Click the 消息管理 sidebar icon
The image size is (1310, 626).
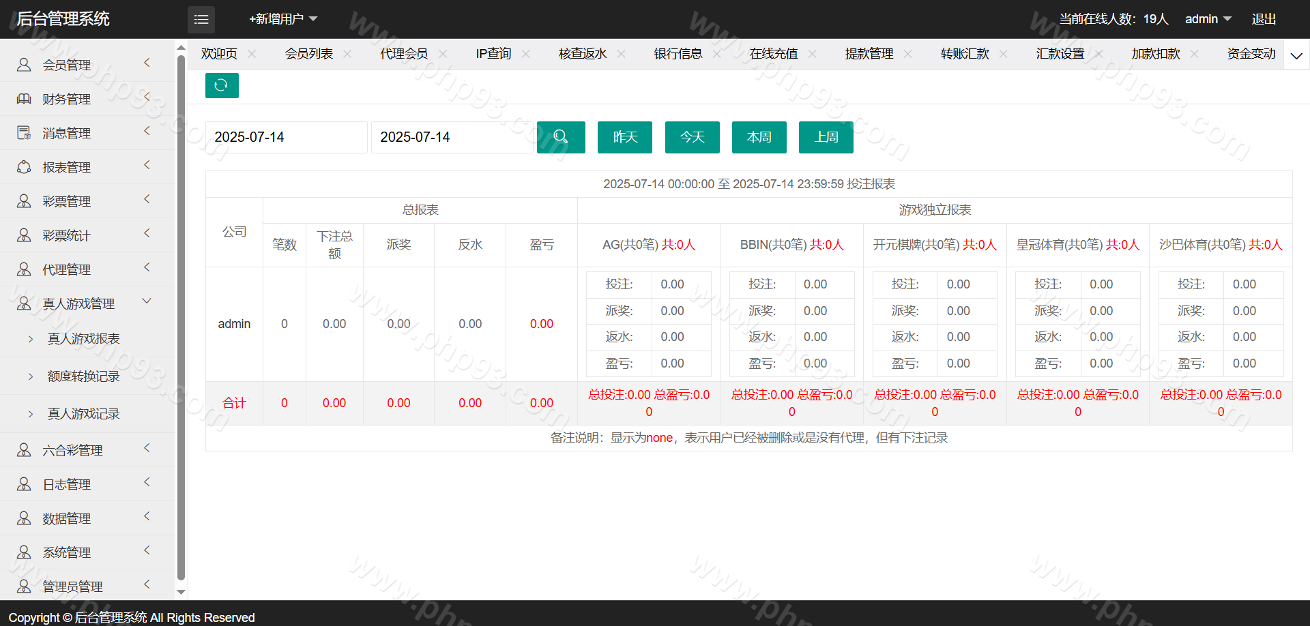pos(24,133)
